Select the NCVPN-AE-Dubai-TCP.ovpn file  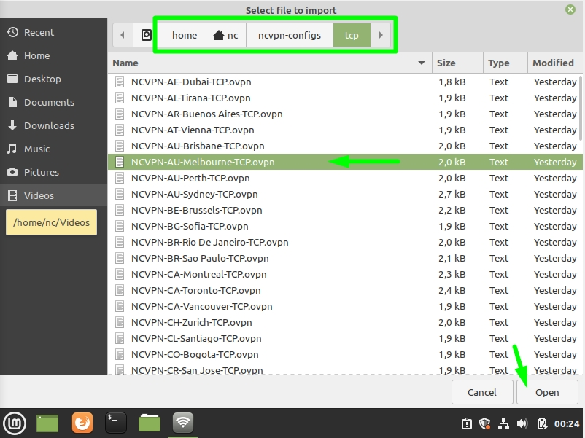coord(191,82)
